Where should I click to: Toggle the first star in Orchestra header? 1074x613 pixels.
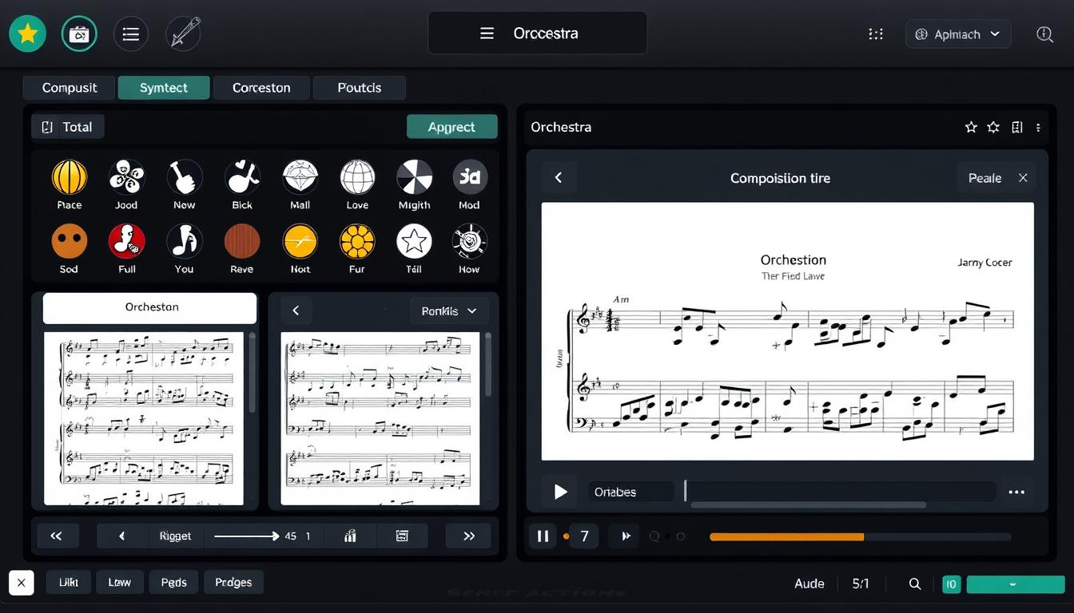point(971,127)
